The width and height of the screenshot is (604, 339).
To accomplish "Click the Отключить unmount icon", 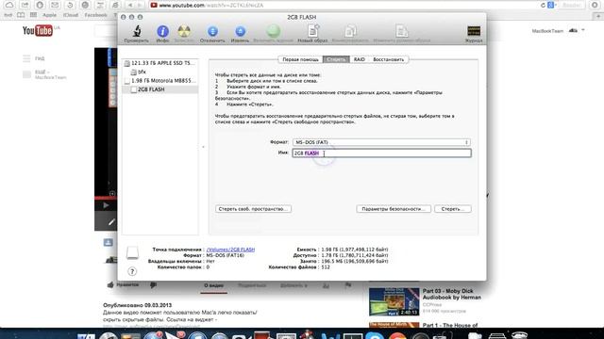I will 212,31.
